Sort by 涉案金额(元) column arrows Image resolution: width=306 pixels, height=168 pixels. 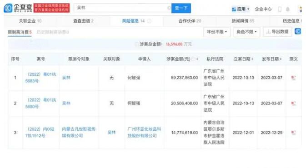click(197, 59)
